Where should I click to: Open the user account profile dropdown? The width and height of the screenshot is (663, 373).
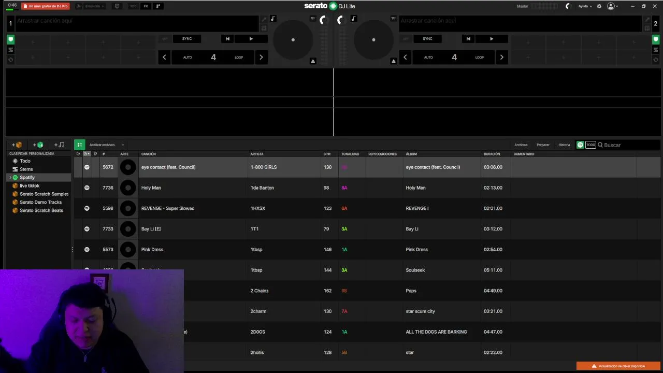point(612,6)
